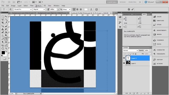Open the Analysis menu
The width and height of the screenshot is (169, 95).
(39, 6)
